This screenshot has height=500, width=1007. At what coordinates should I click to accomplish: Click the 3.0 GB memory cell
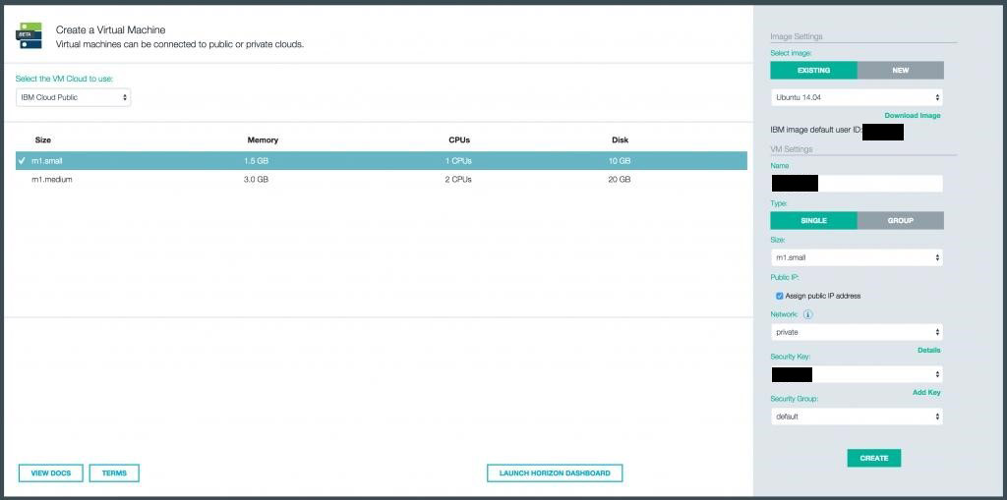257,180
